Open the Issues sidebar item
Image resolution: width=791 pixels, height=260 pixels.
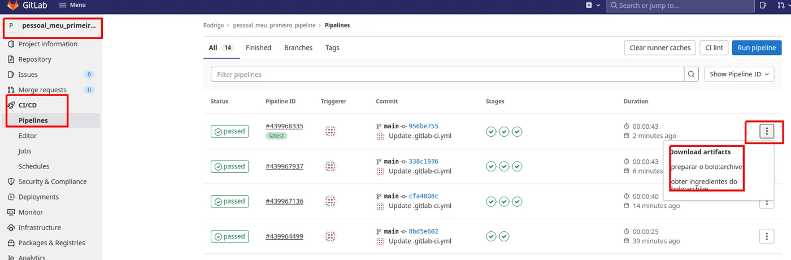click(28, 75)
